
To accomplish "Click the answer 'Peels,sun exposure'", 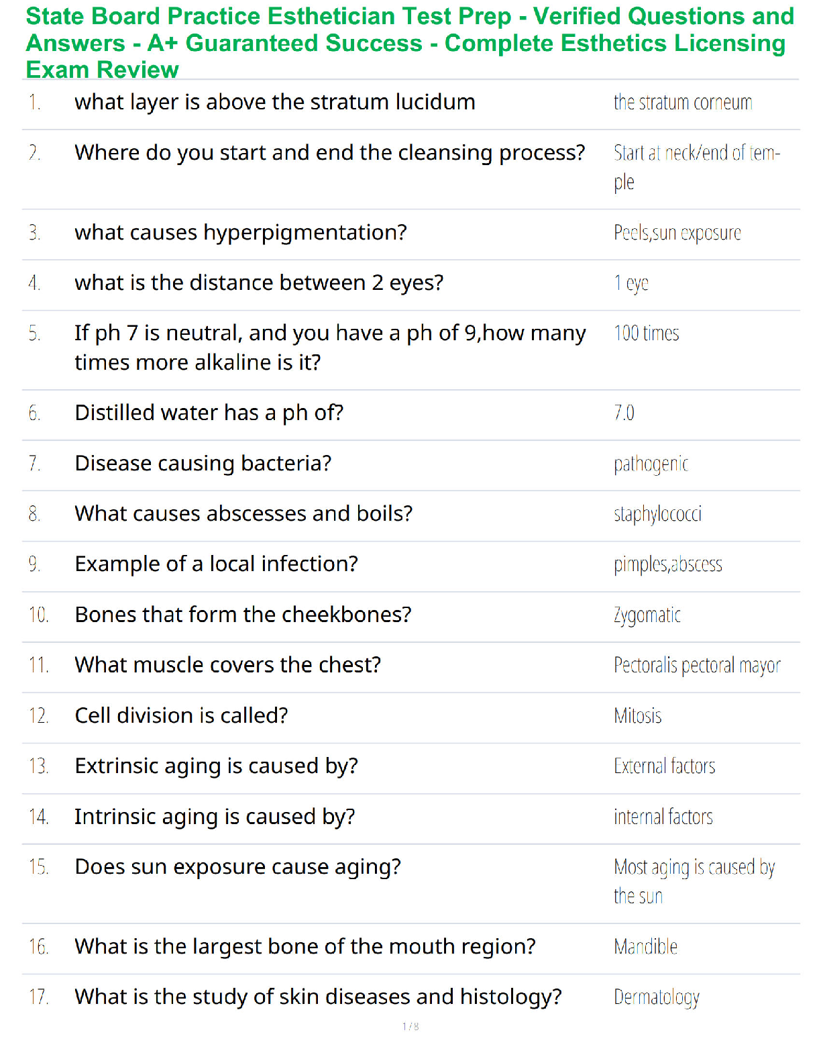I will (677, 233).
